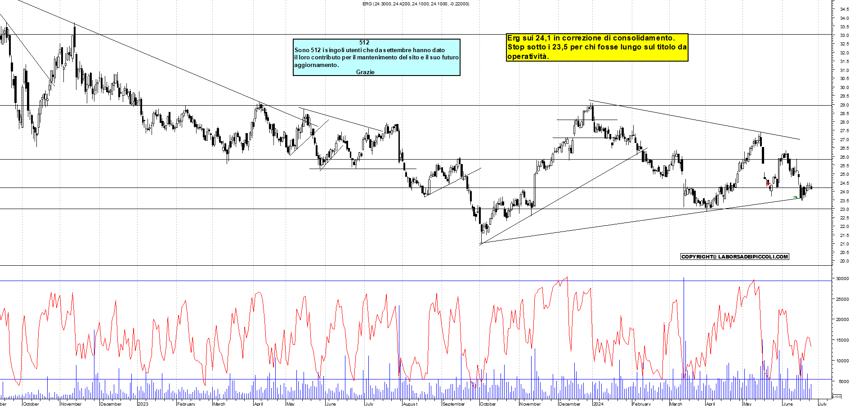Click the 21.0 price axis label
Screen dimensions: 850x406
pyautogui.click(x=844, y=244)
